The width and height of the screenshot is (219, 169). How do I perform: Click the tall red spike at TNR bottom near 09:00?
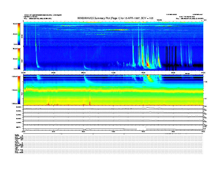[x=90, y=102]
